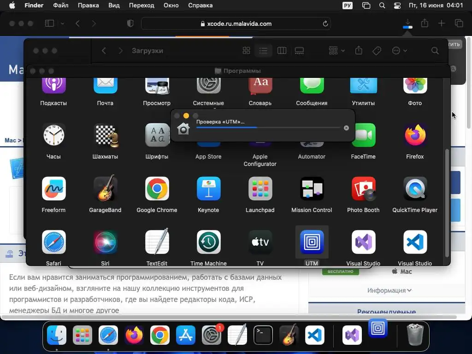Open Finder from the Dock
The width and height of the screenshot is (472, 354).
pos(57,335)
